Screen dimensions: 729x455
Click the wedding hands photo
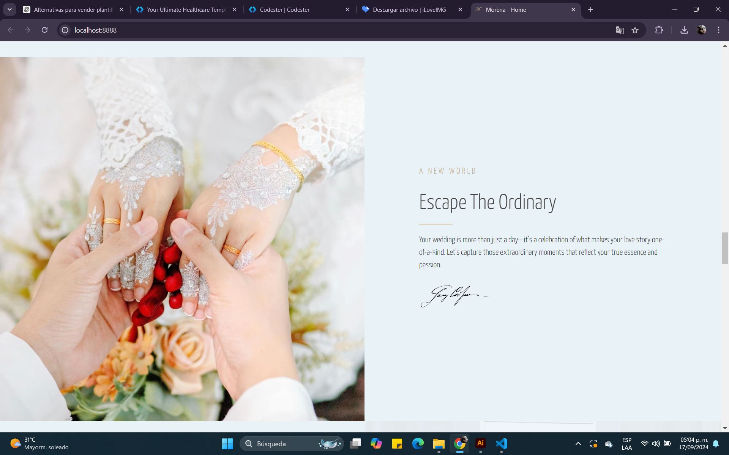pyautogui.click(x=182, y=239)
